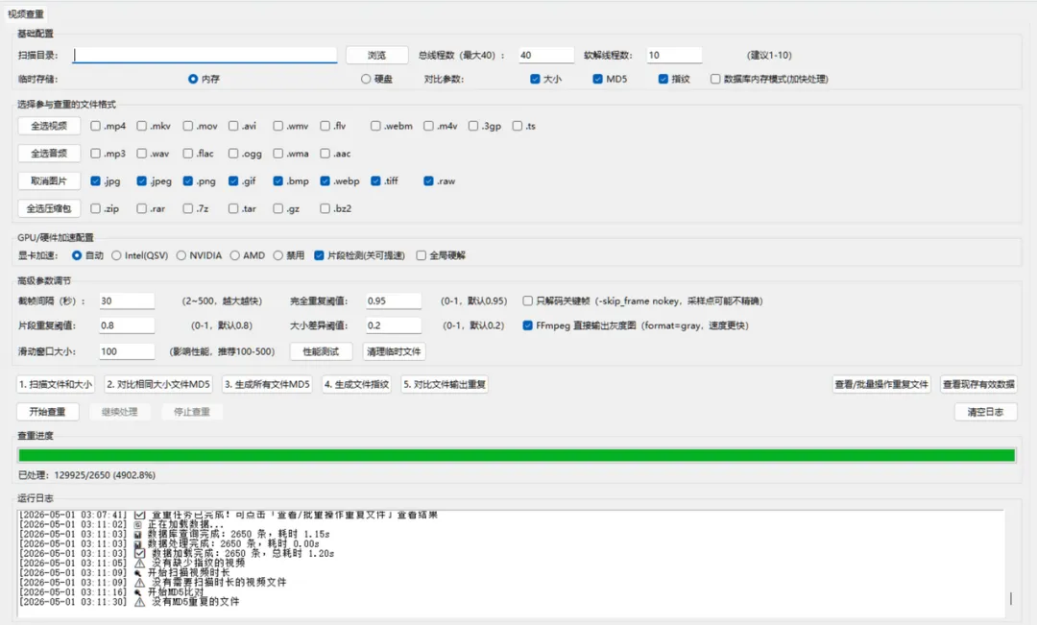This screenshot has width=1037, height=625.
Task: Enable 全局硬解 checkbox
Action: (x=421, y=255)
